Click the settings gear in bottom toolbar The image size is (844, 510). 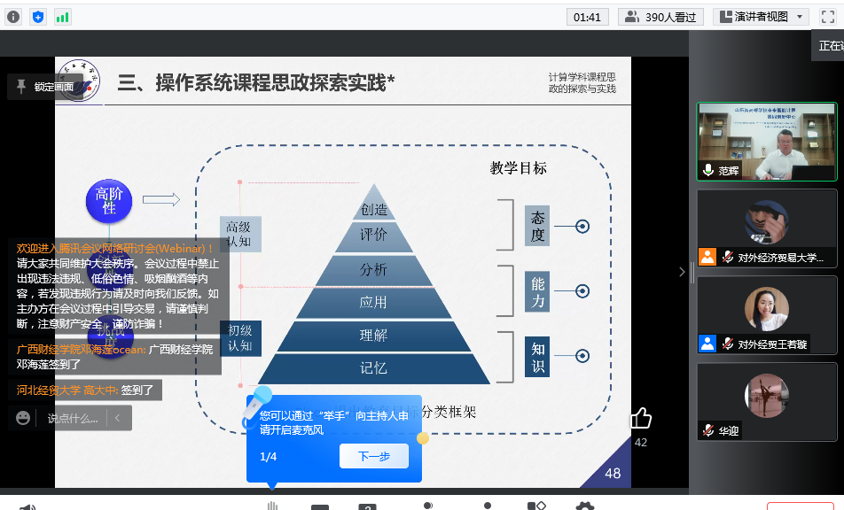pyautogui.click(x=584, y=507)
